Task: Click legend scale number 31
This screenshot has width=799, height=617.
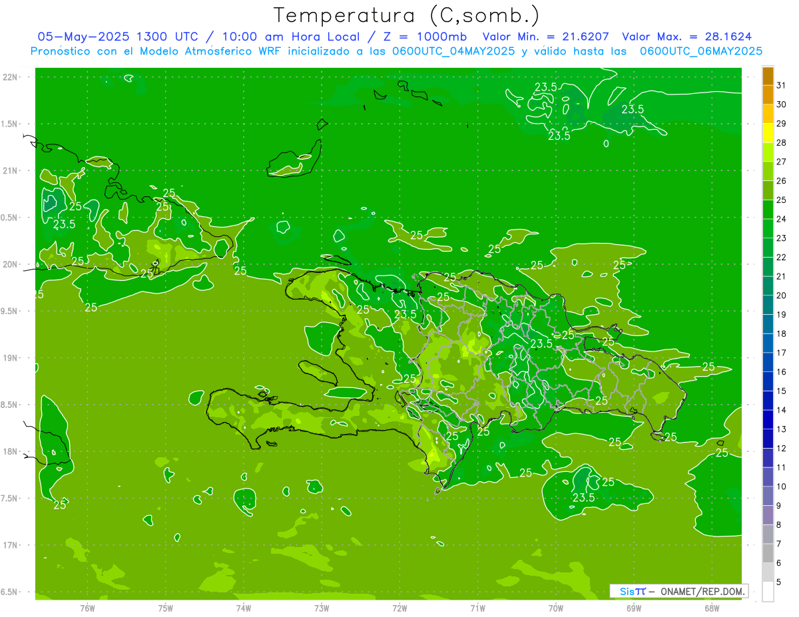Action: coord(782,85)
